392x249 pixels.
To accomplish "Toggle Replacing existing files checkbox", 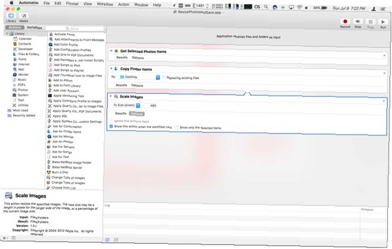I will [164, 78].
